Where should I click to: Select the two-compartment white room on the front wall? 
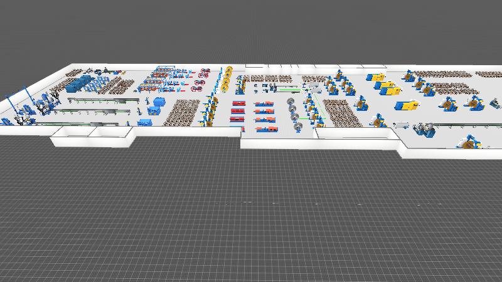coord(93,136)
